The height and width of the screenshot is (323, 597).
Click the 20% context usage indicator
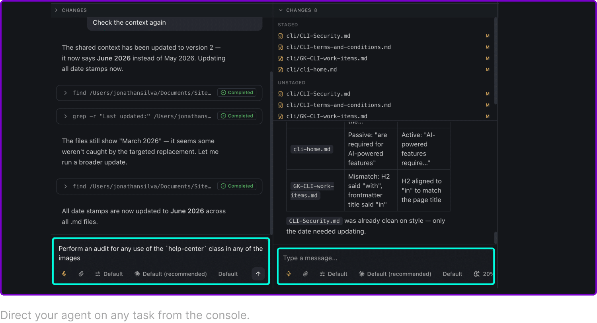point(484,274)
